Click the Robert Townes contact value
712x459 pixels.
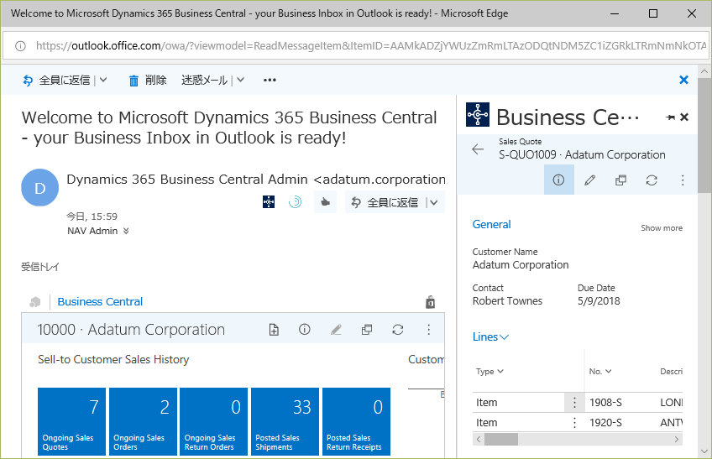(507, 301)
